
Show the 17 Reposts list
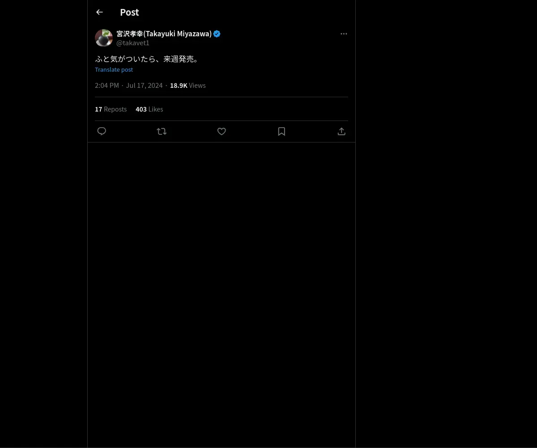coord(111,109)
